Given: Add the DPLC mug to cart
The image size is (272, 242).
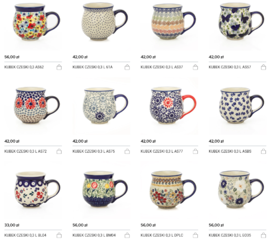Looking at the screenshot, I should pos(196,235).
